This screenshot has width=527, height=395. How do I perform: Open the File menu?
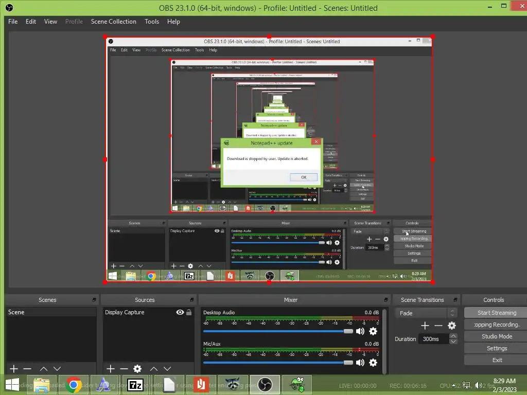click(x=13, y=22)
